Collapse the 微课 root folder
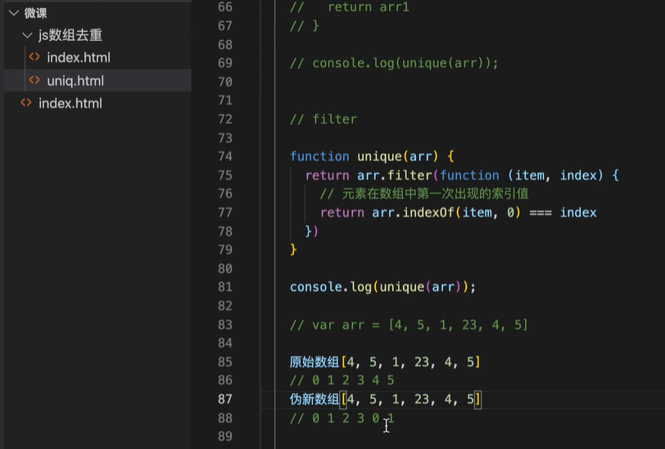The image size is (665, 449). pyautogui.click(x=14, y=13)
